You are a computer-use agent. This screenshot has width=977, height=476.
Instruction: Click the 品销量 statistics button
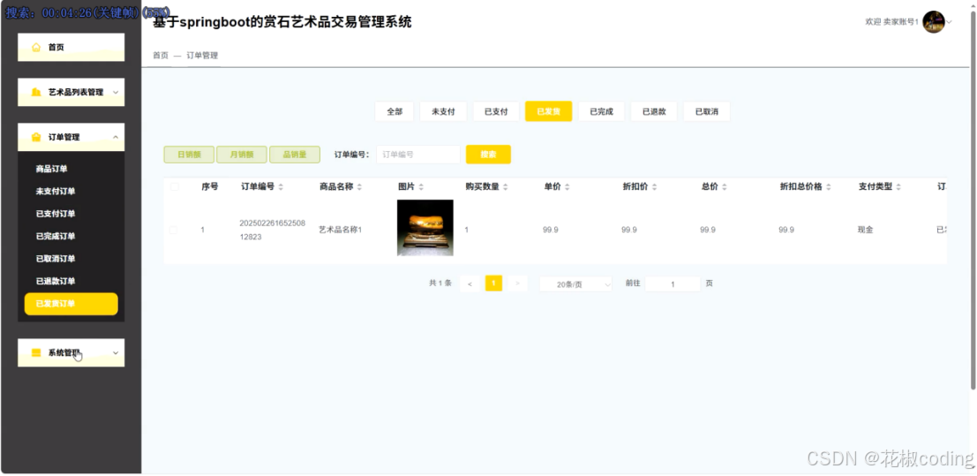(x=295, y=155)
